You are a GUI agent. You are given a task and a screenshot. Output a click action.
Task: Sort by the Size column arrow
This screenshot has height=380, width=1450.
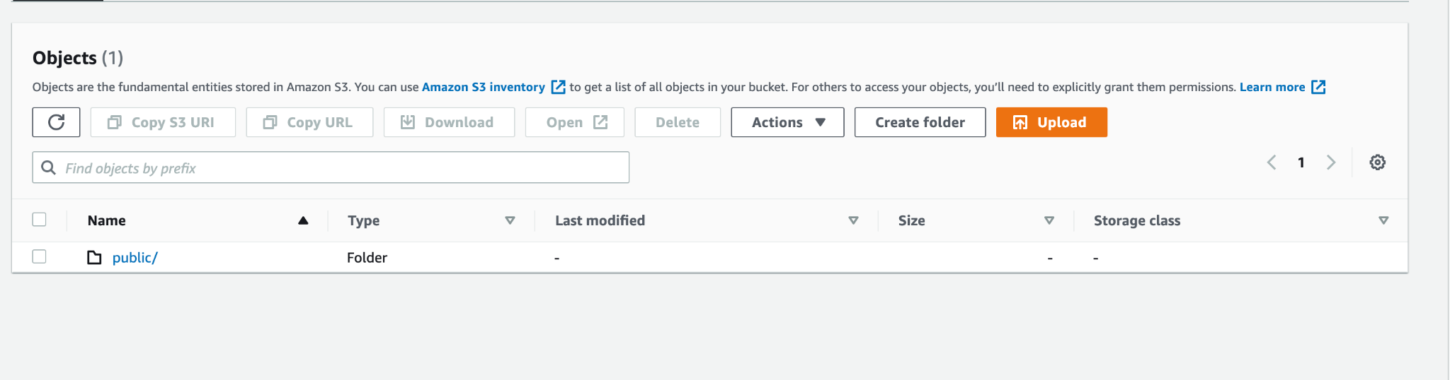coord(1049,220)
